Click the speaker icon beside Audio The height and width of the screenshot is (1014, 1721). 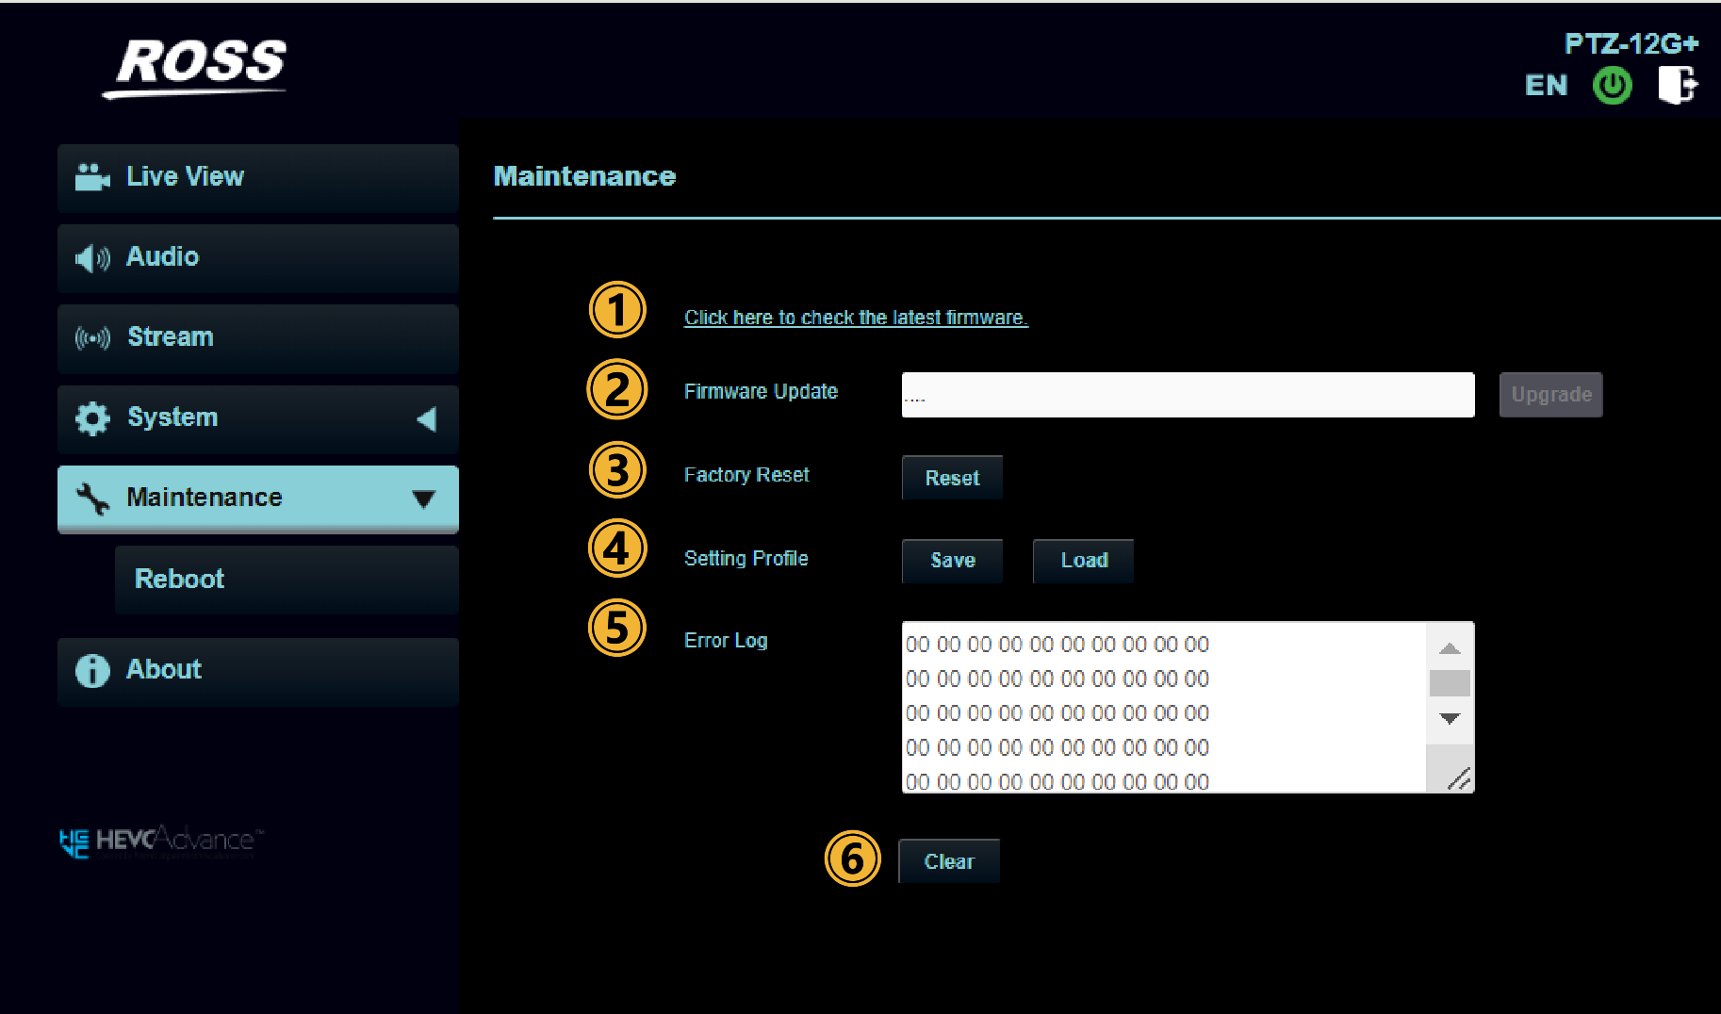tap(91, 257)
